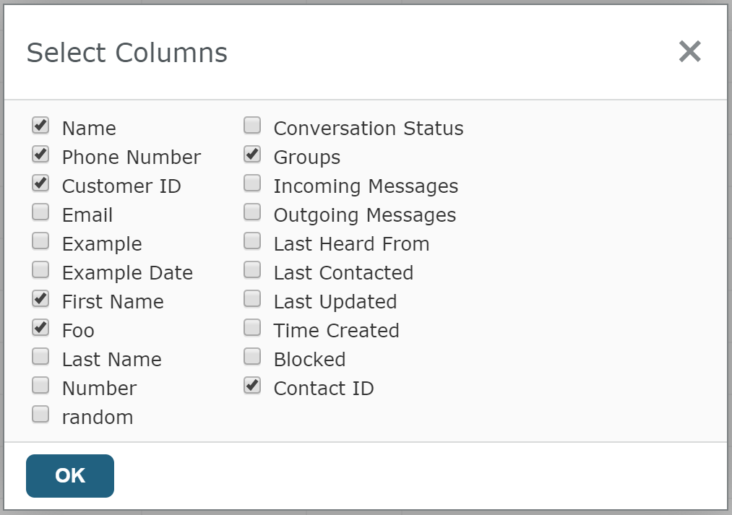732x515 pixels.
Task: Check the Number column checkbox
Action: click(x=40, y=386)
